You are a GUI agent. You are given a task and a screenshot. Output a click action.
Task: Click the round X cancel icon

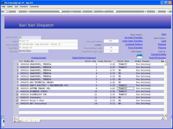tap(167, 11)
